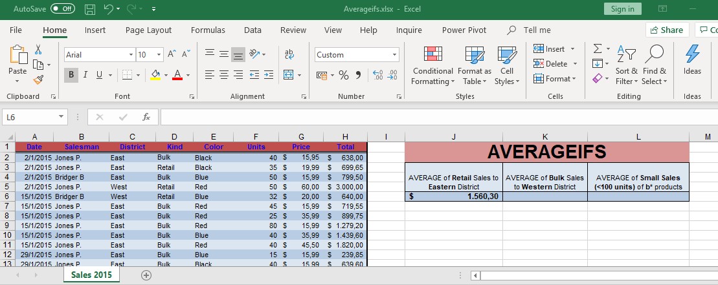Expand the Arial font name dropdown

tap(131, 55)
